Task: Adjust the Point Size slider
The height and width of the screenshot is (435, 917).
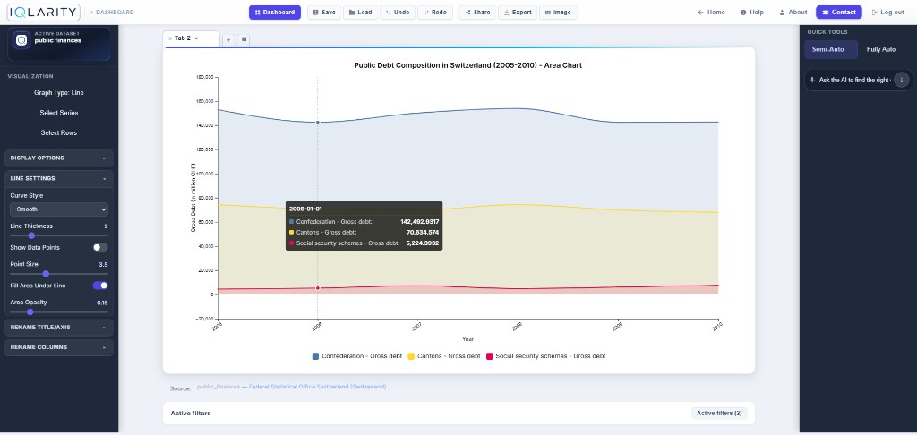Action: point(59,274)
